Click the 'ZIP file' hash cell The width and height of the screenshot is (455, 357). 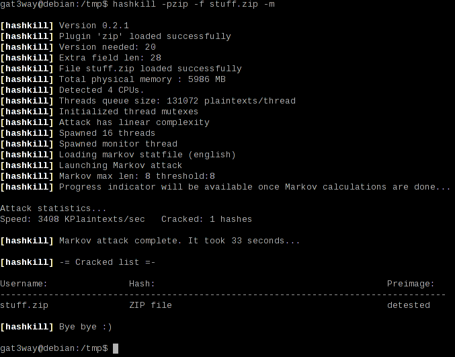coord(151,305)
